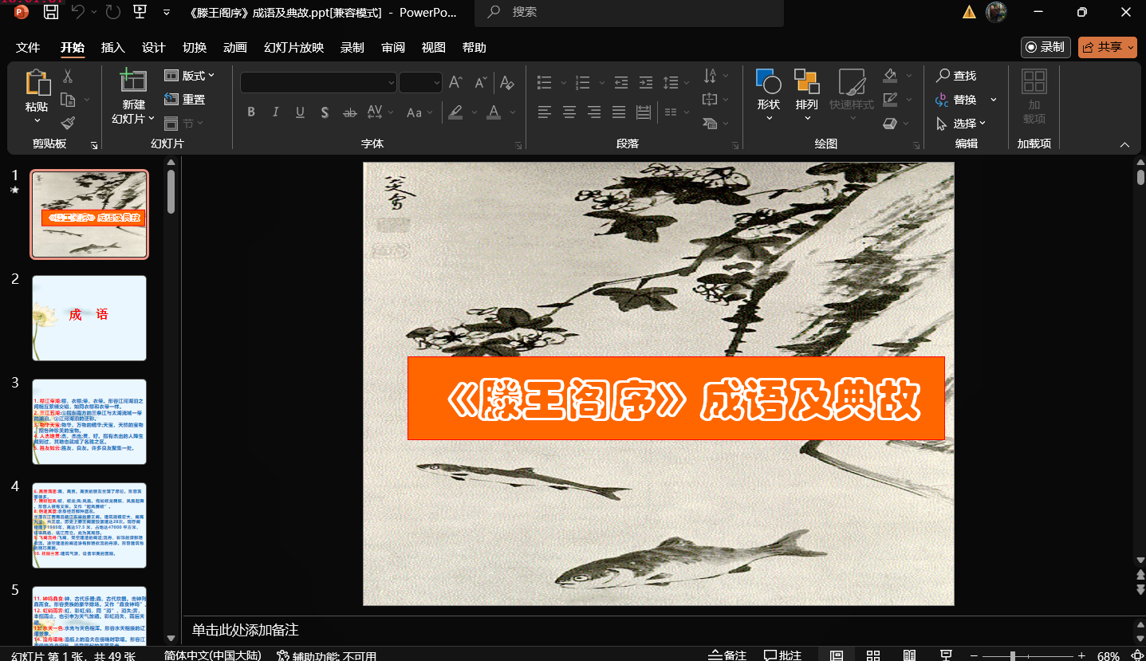Center the paragraph text
1146x661 pixels.
tap(569, 112)
